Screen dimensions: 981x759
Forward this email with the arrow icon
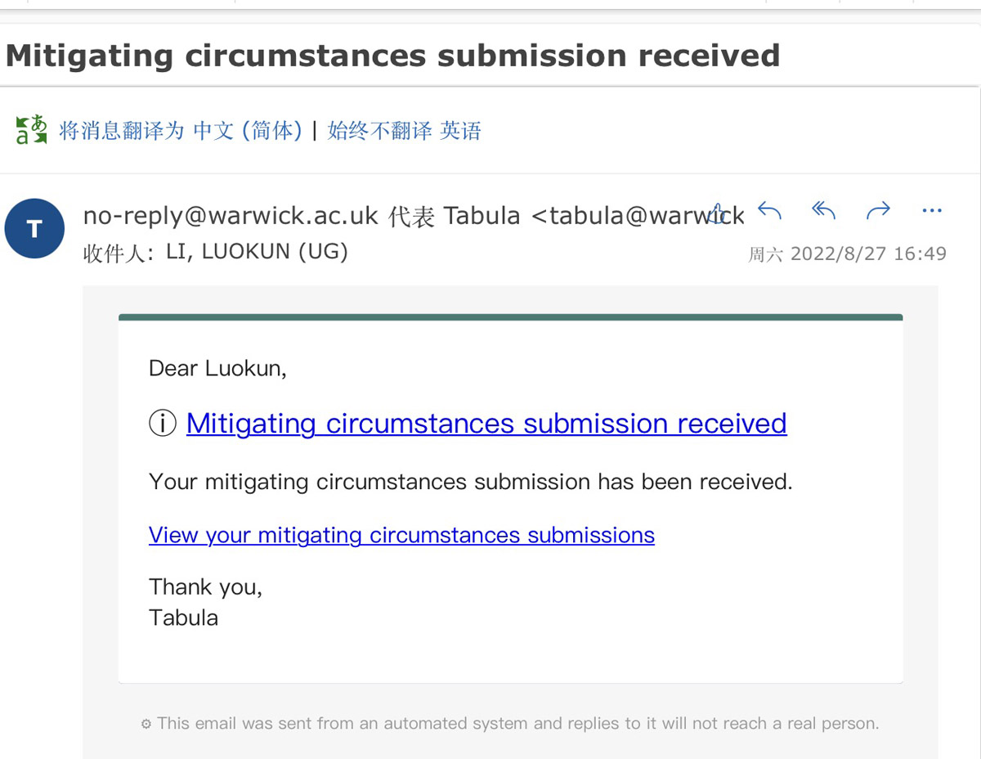click(878, 211)
